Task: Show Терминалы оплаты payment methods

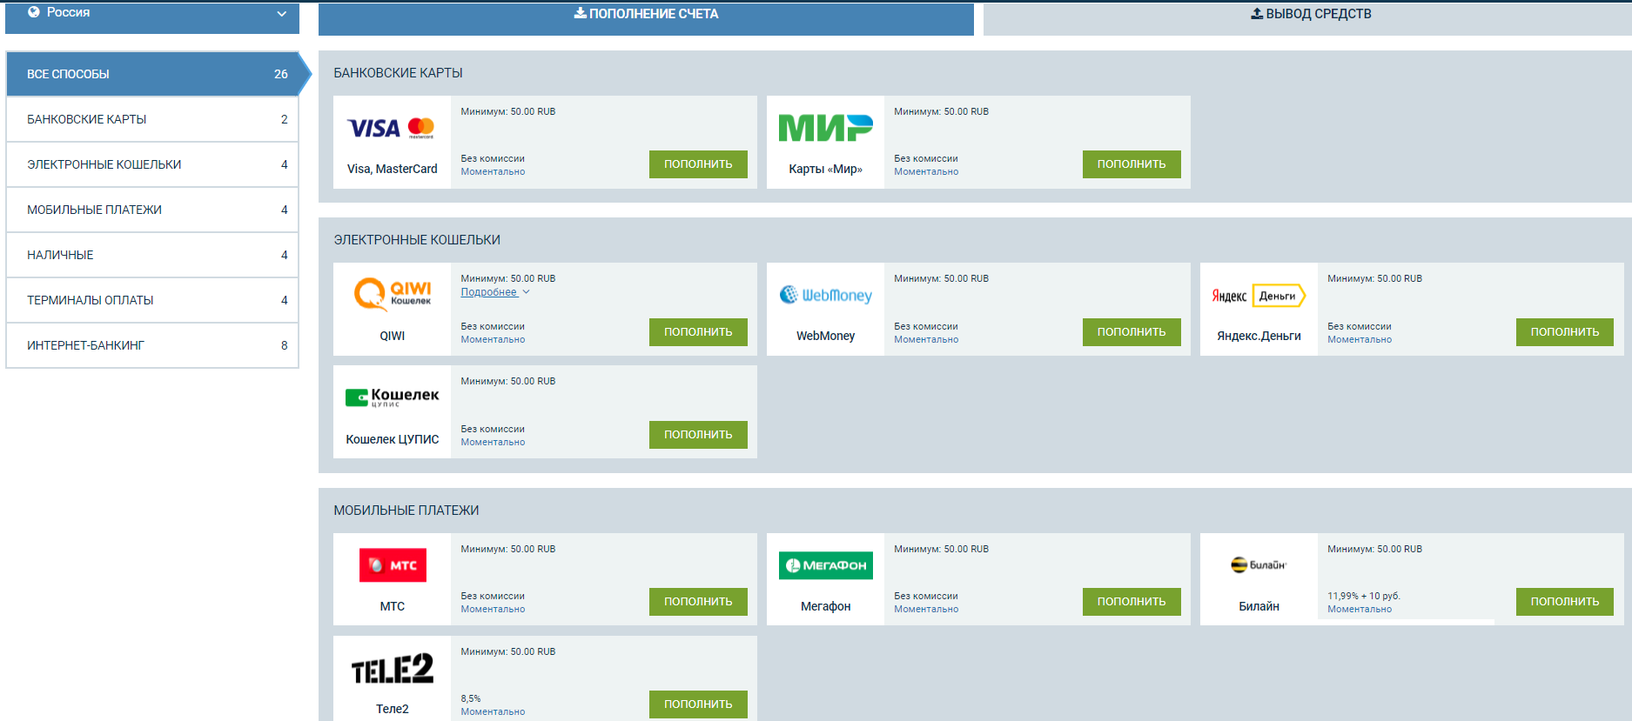Action: (152, 300)
